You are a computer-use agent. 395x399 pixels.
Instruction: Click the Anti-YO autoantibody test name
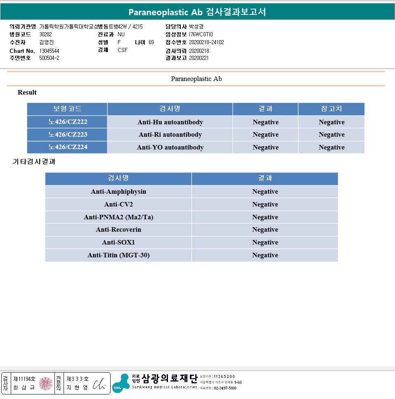tap(170, 147)
